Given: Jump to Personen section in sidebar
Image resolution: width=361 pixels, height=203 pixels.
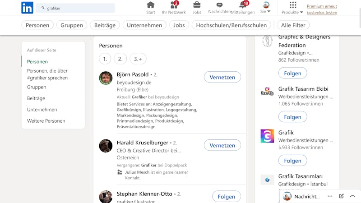Looking at the screenshot, I should click(x=37, y=61).
